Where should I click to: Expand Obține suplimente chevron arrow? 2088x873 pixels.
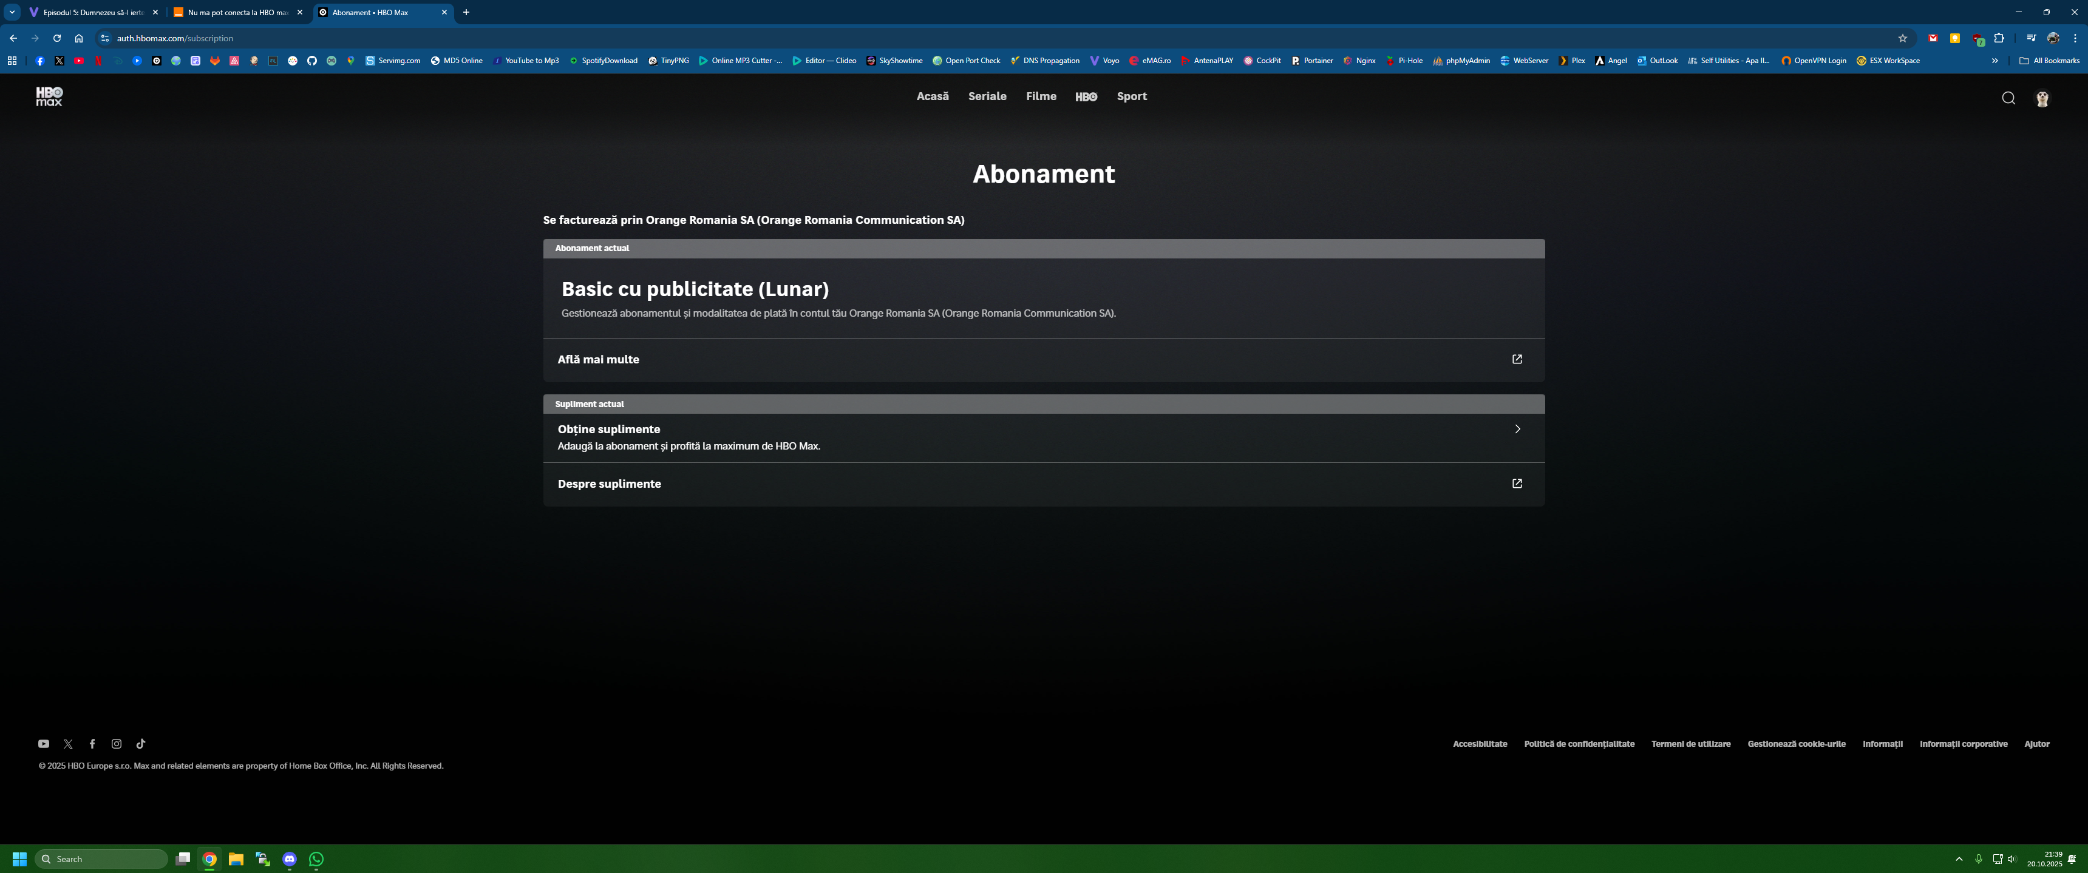tap(1517, 429)
